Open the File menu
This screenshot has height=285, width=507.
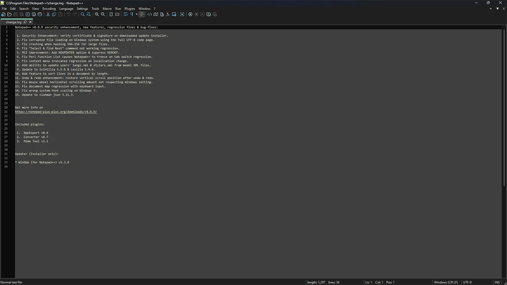pos(4,8)
